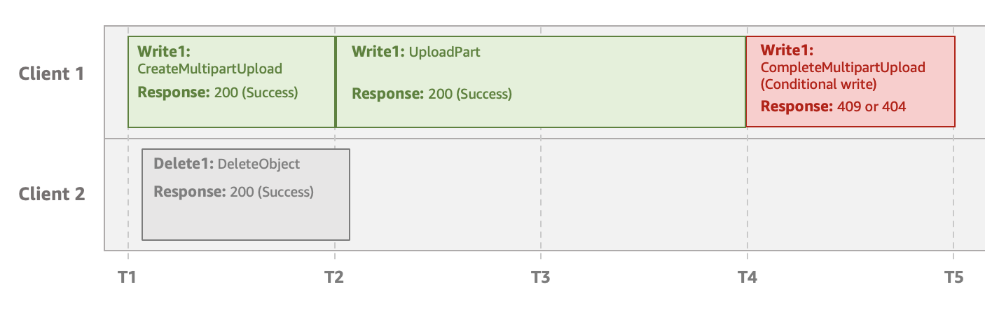
Task: Click the CreateMultipartUpload response 200 (Success) text
Action: pyautogui.click(x=256, y=92)
